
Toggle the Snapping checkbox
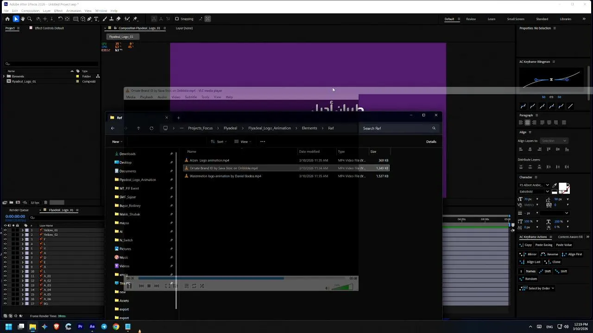[x=177, y=19]
